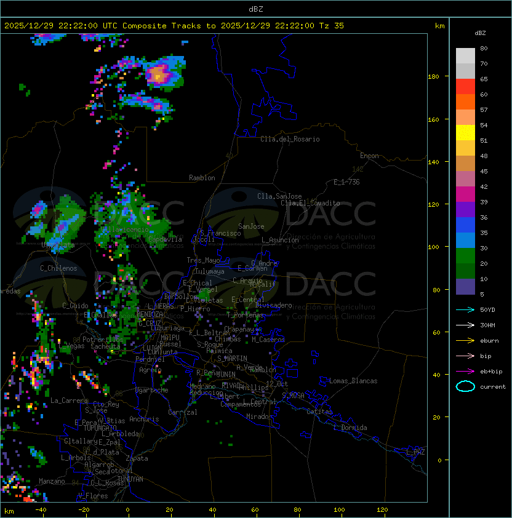Click the Ramblon label on map

tap(202, 178)
